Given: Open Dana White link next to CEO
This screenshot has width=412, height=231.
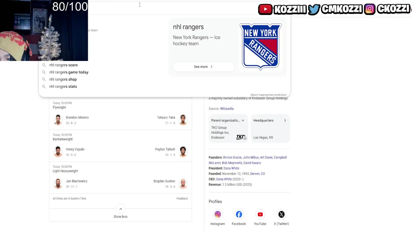Looking at the screenshot, I should [224, 179].
